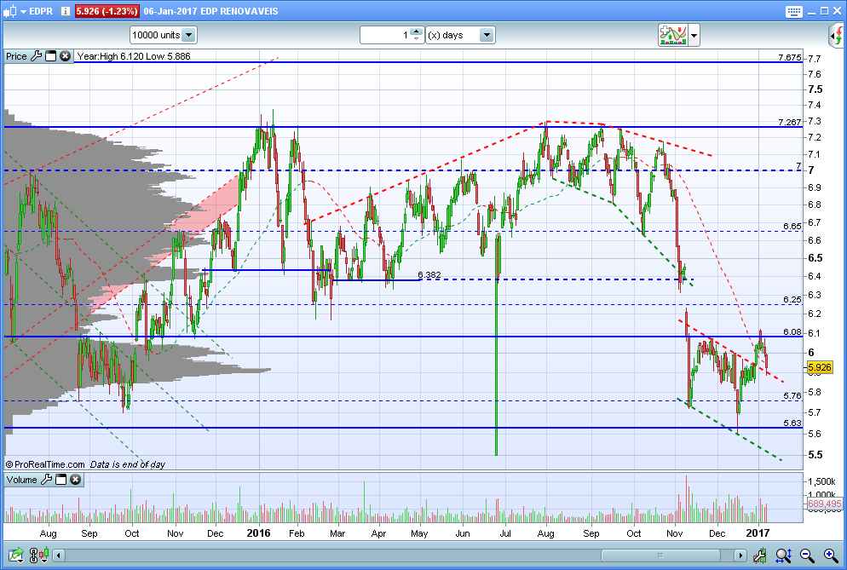This screenshot has width=847, height=570.
Task: Click the 7.267 resistance line label
Action: pyautogui.click(x=790, y=122)
